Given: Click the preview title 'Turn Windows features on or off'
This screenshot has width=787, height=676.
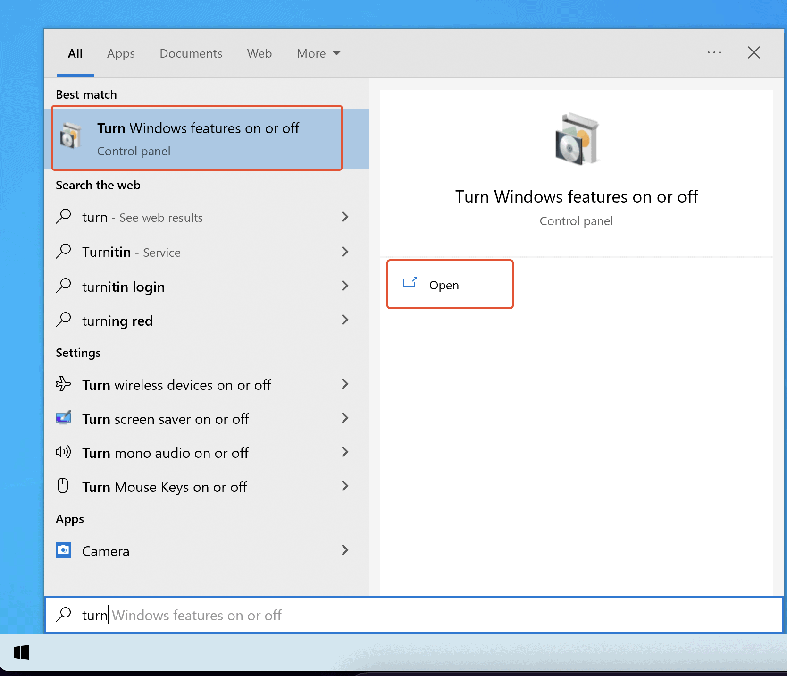Looking at the screenshot, I should (x=577, y=196).
